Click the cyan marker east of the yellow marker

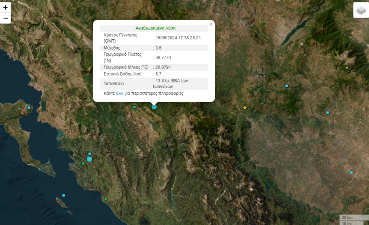point(328,113)
